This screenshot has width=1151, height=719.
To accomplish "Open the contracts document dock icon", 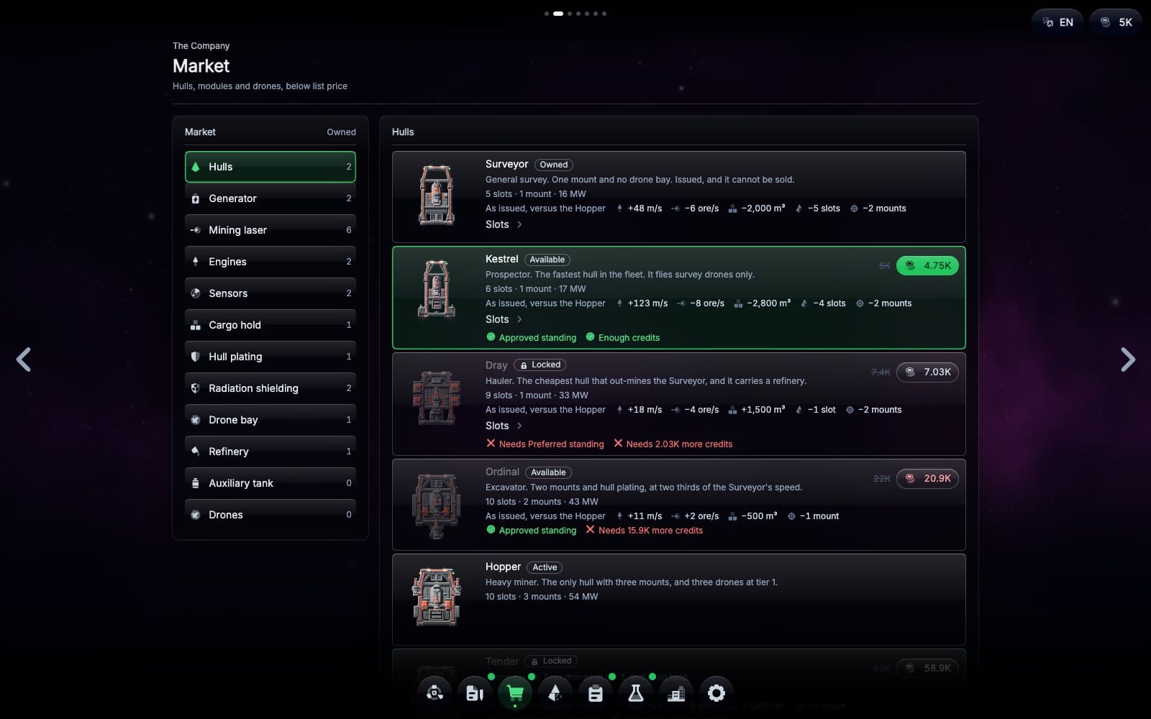I will [x=475, y=693].
